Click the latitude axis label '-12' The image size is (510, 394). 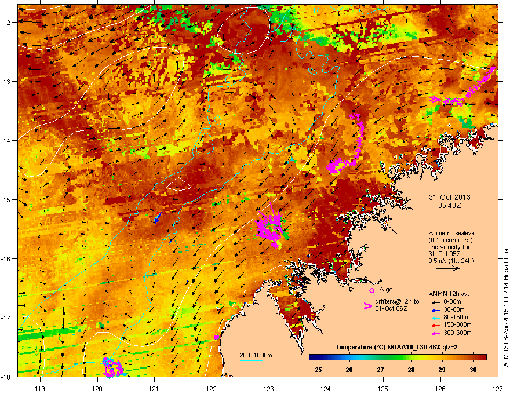click(x=6, y=23)
